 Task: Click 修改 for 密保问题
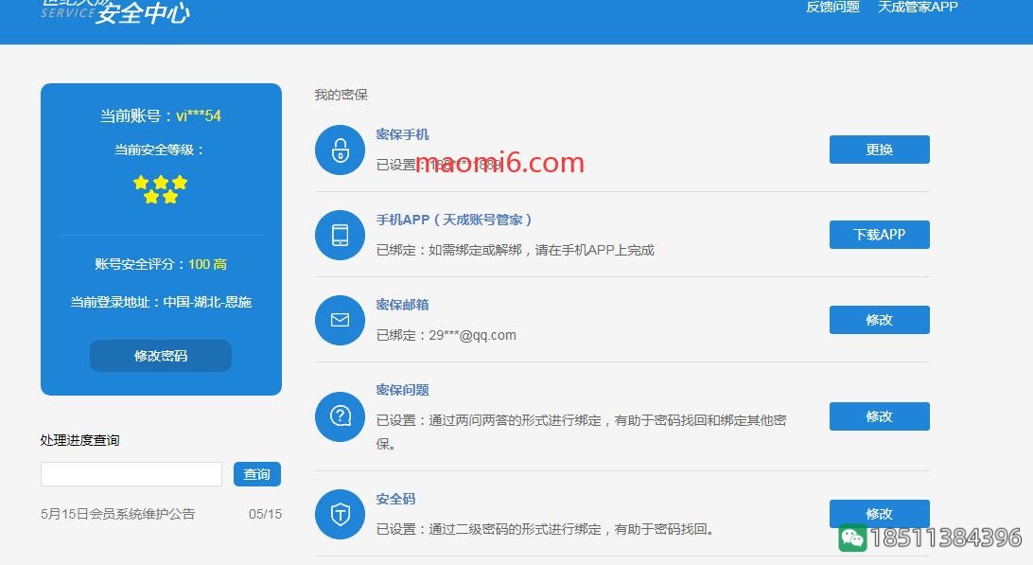[879, 416]
